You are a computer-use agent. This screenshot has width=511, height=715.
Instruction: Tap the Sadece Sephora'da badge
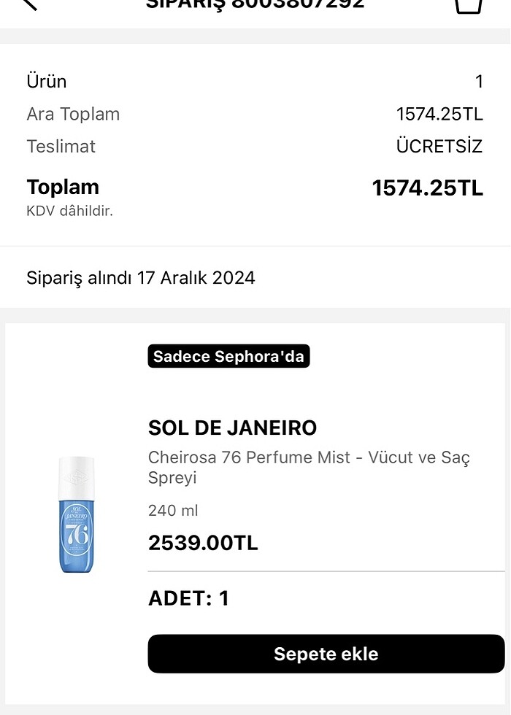pos(228,356)
